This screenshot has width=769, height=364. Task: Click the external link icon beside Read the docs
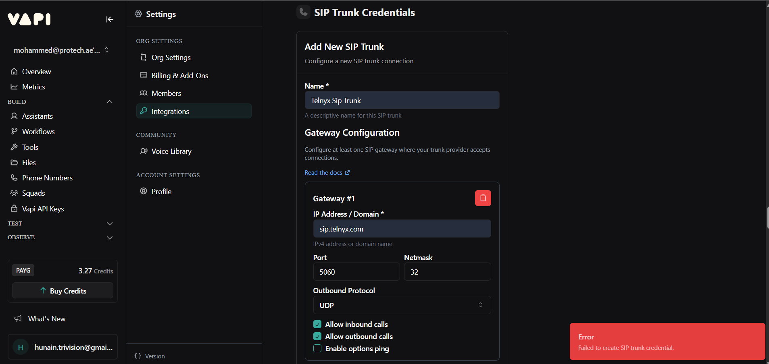pyautogui.click(x=347, y=172)
